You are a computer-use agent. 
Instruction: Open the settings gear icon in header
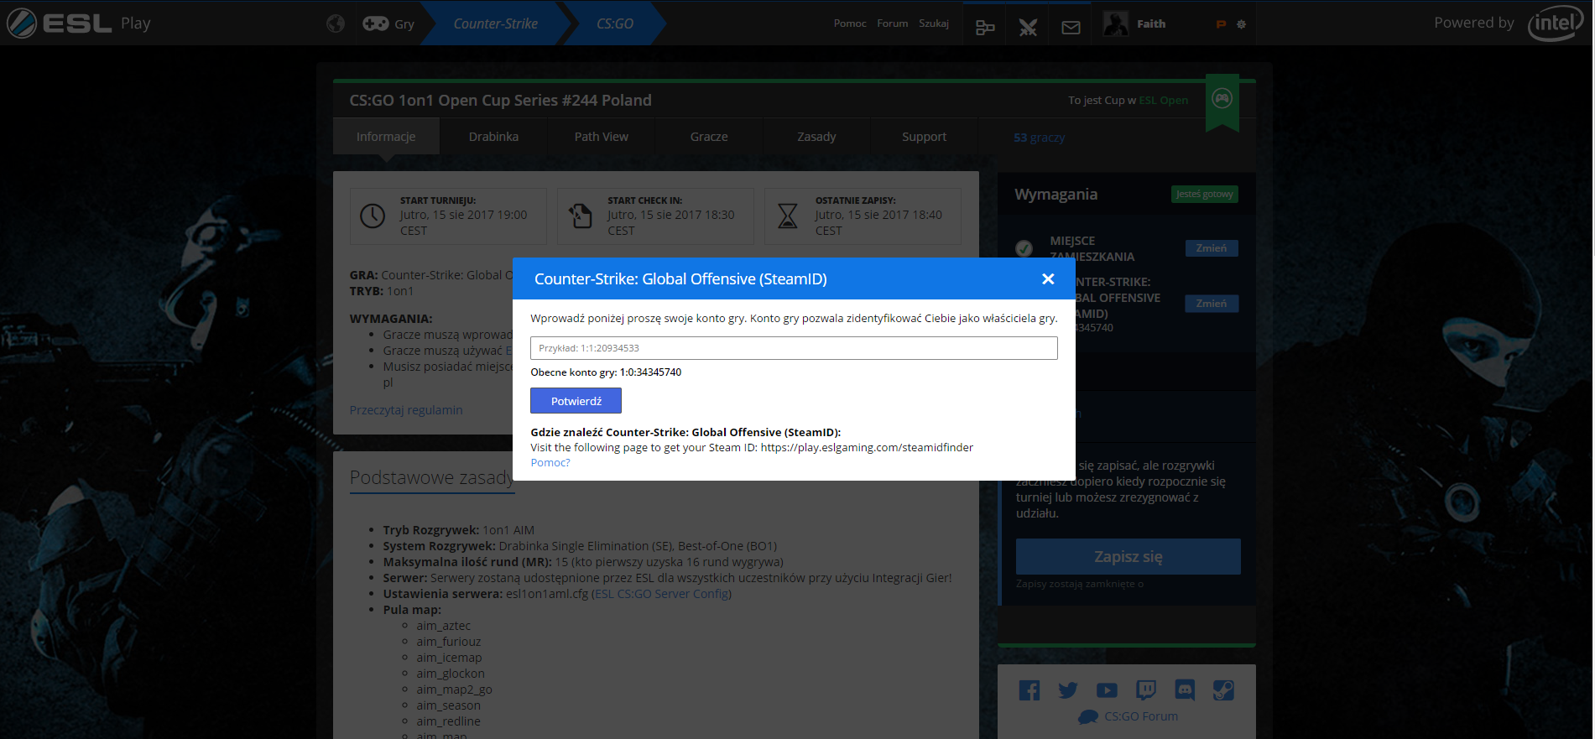(1241, 24)
